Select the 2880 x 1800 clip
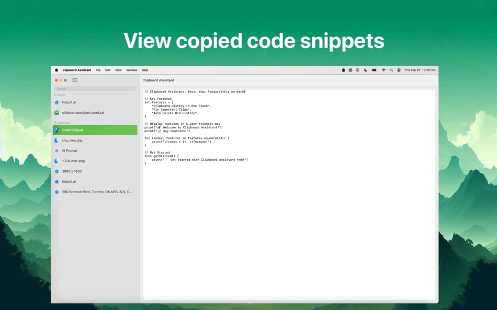Image resolution: width=497 pixels, height=310 pixels. tap(95, 171)
